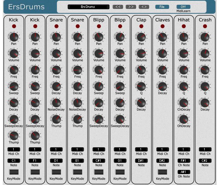
Task: Open the File menu button
Action: (162, 7)
